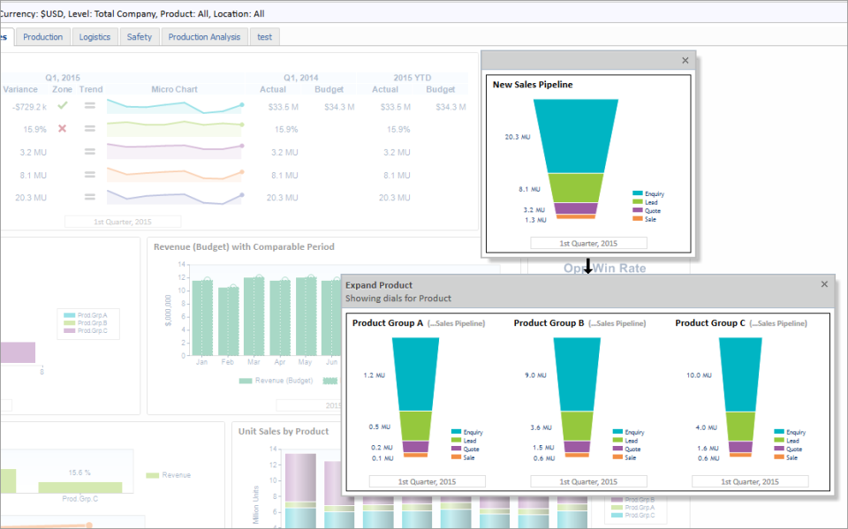
Task: Click the Product Group B funnel's Lead segment
Action: coord(576,426)
